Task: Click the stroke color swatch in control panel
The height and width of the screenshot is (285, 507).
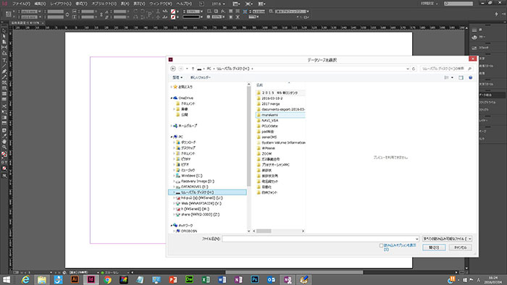Action: coord(173,17)
